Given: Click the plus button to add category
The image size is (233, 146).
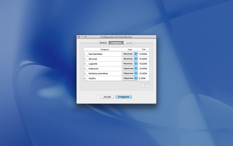Looking at the screenshot, I should coord(147,85).
